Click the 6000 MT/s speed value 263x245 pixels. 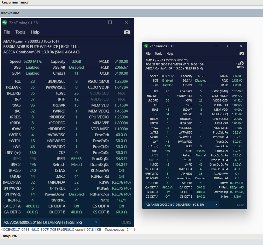coord(168,76)
